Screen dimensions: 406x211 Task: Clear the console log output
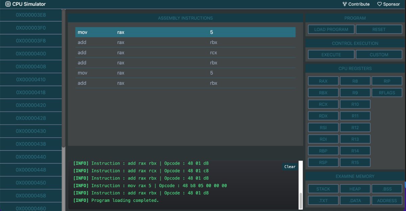pyautogui.click(x=290, y=167)
